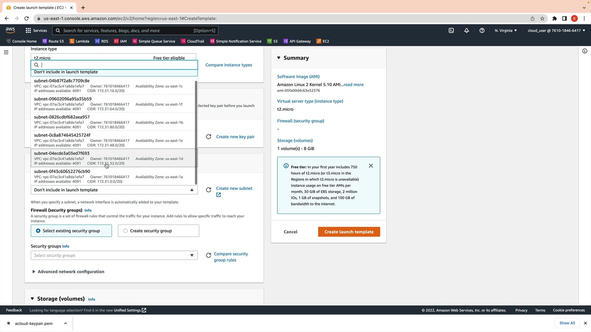Choose subnet-04ecde3a03ed7f693 in us-east-1d
The image size is (591, 332).
[114, 158]
